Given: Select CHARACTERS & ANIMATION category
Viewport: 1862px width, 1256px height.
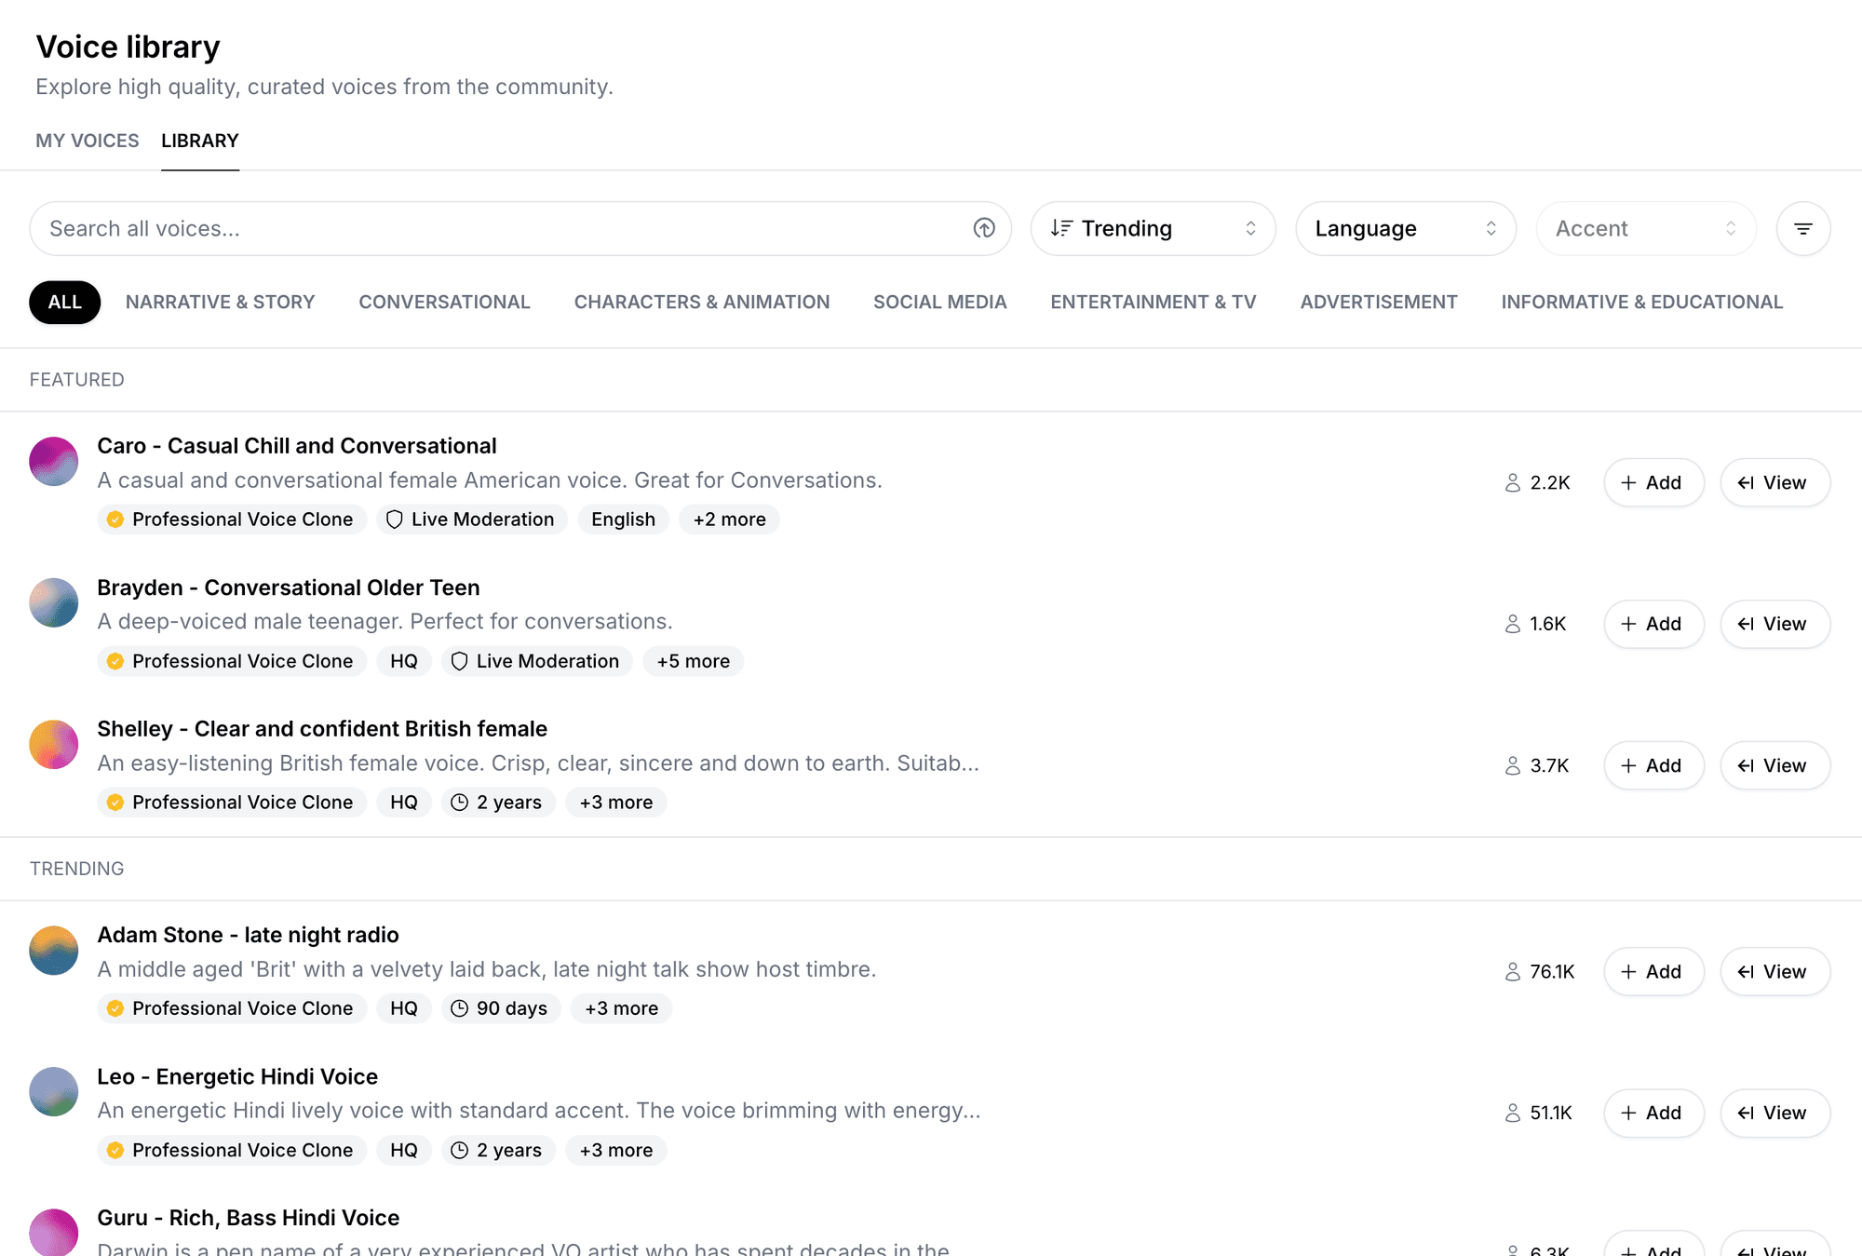Looking at the screenshot, I should pos(702,302).
